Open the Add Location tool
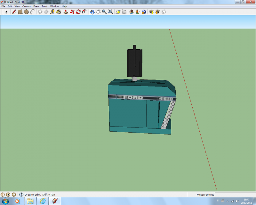256x205 pixels. (118, 12)
